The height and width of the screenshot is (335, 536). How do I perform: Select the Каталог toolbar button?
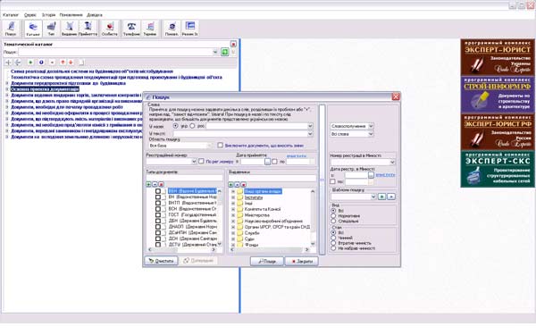[x=33, y=29]
